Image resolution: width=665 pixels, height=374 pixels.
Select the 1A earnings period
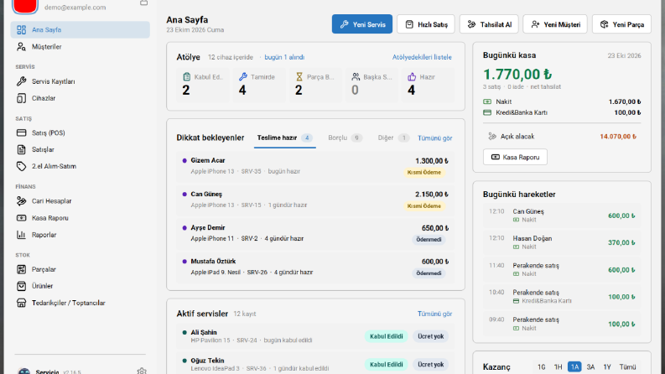(574, 367)
